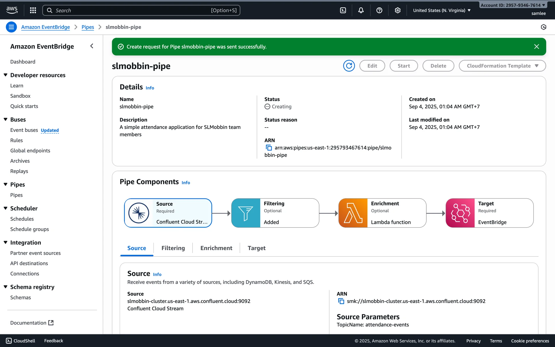
Task: Click the Start button
Action: (404, 66)
